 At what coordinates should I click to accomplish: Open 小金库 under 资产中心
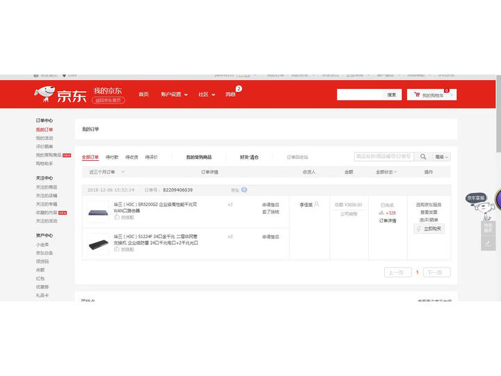tap(42, 244)
